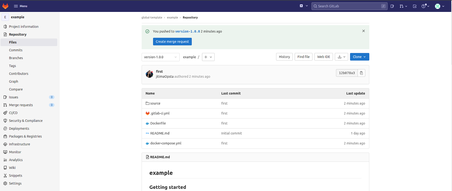Click the source folder icon

coord(147,103)
